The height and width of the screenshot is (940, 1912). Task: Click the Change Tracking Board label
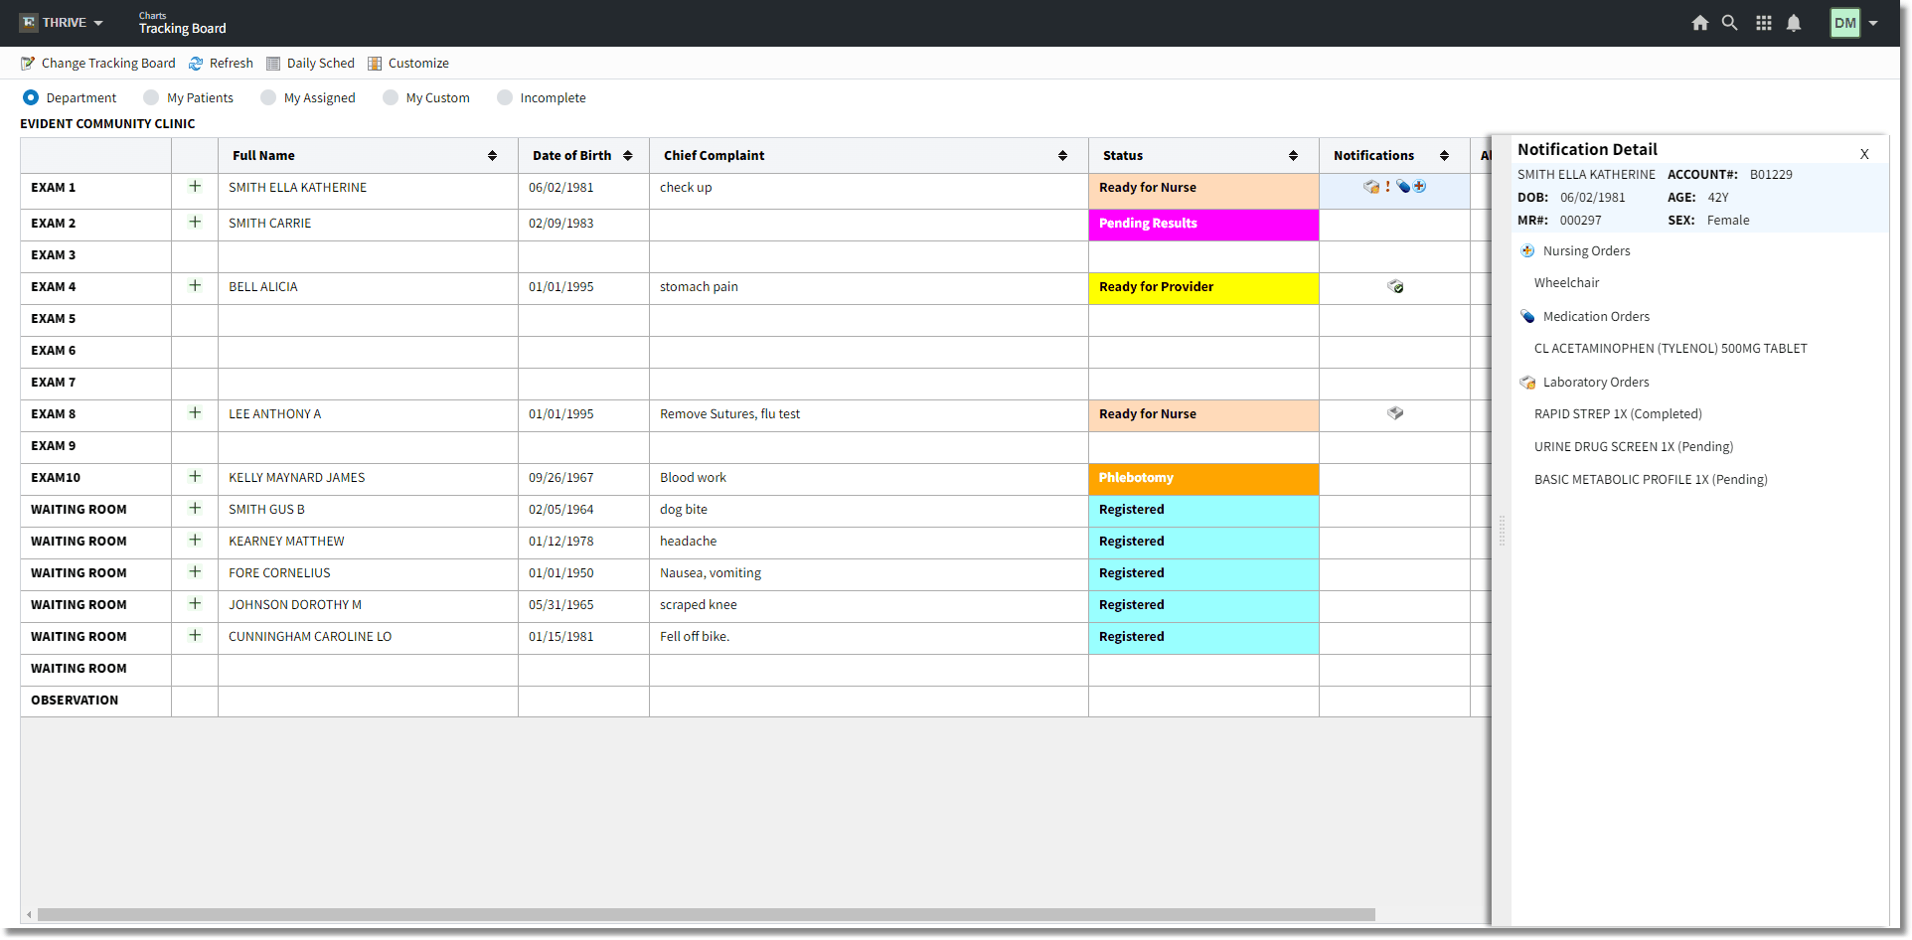(108, 64)
